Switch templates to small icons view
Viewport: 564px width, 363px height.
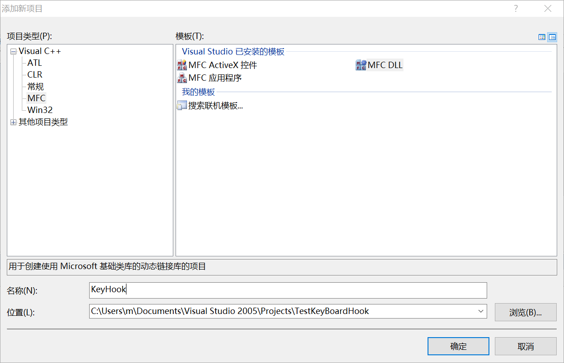(x=552, y=37)
